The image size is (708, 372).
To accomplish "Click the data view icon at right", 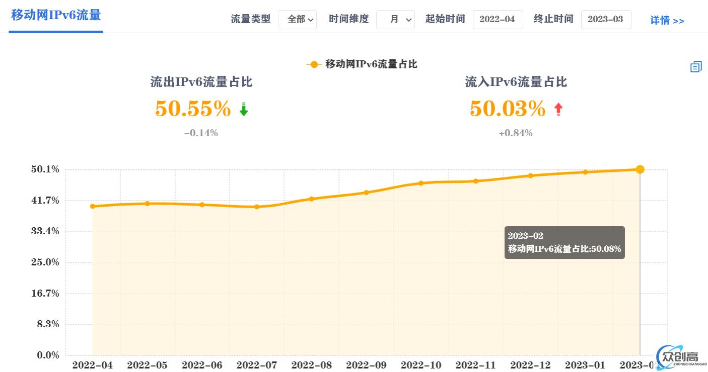I will coord(695,66).
